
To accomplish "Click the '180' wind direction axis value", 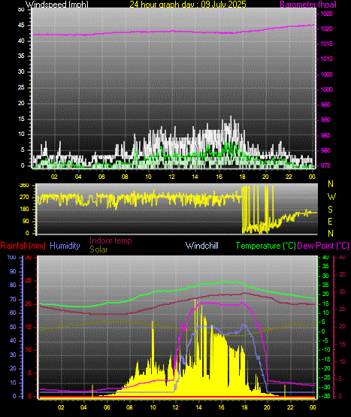I will pos(24,210).
